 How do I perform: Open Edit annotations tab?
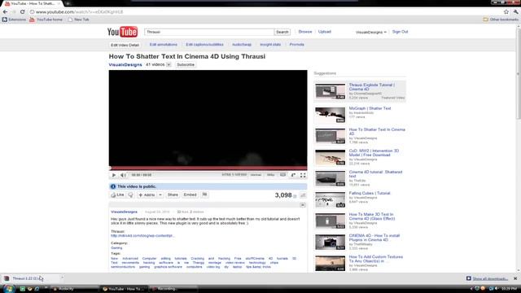tap(163, 45)
